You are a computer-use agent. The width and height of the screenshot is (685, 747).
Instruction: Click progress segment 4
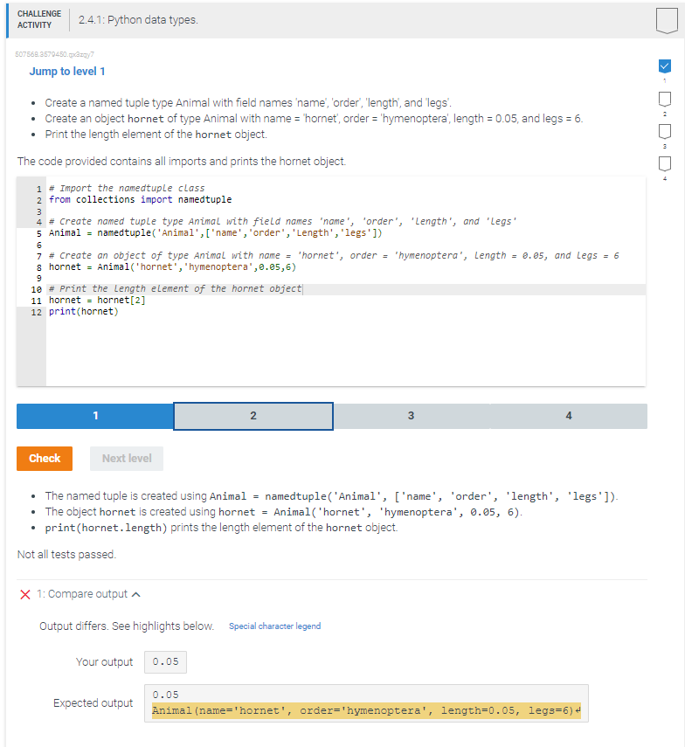point(568,416)
